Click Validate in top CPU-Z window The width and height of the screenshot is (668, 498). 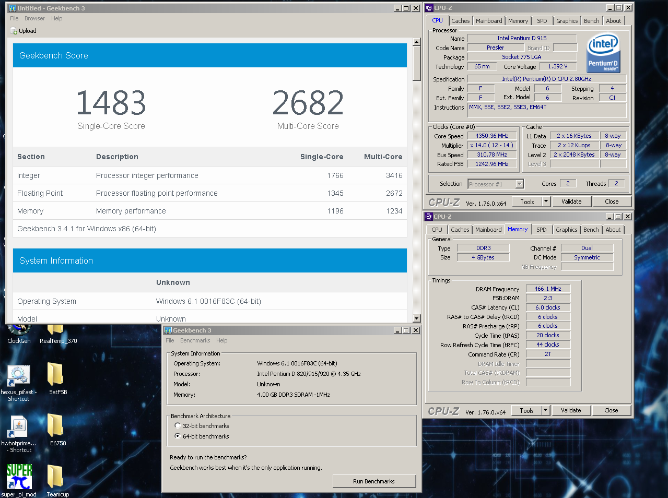click(x=571, y=201)
